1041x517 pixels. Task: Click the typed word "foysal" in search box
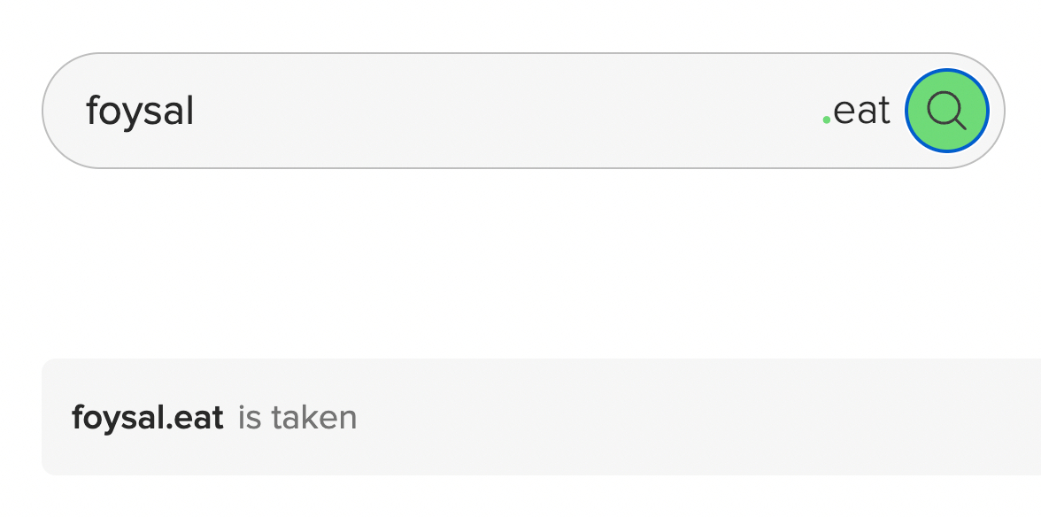[140, 112]
